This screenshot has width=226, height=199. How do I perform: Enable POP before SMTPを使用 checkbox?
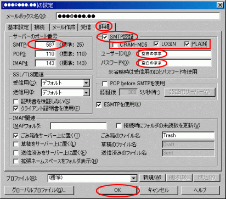tap(105, 84)
